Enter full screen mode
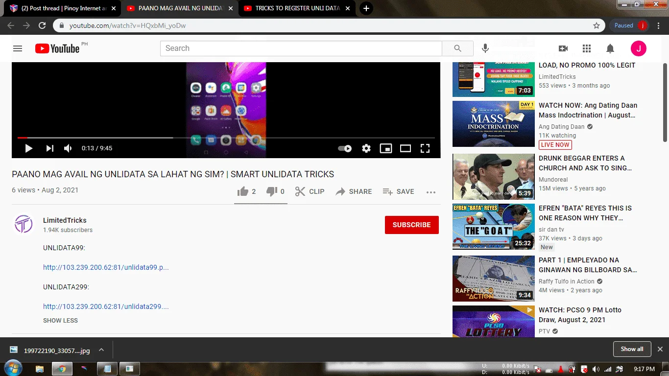This screenshot has height=376, width=669. coord(425,148)
